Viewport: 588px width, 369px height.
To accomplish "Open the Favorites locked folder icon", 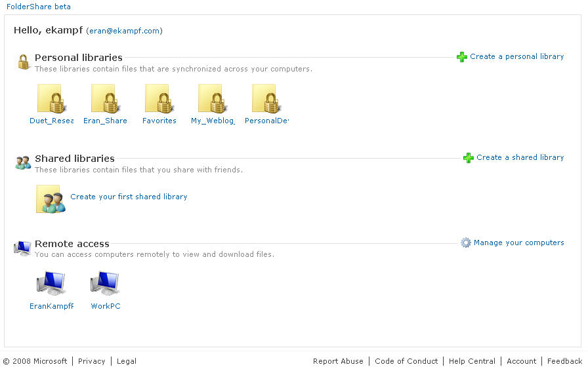I will 159,98.
